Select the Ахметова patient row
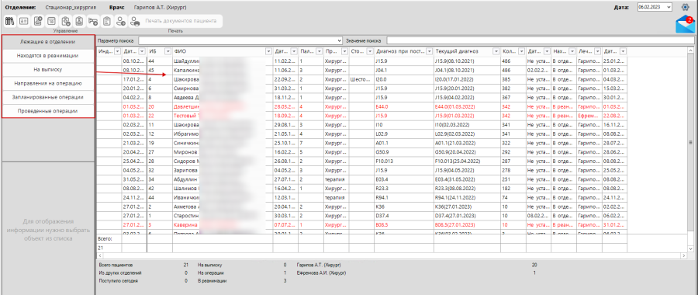The image size is (698, 295). (361, 206)
